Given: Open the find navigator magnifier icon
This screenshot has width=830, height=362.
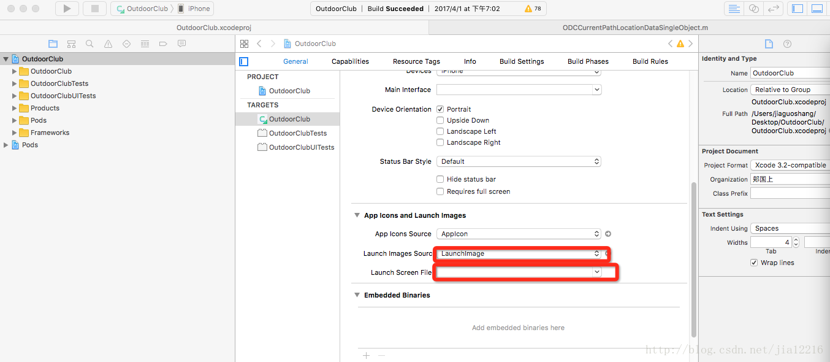Looking at the screenshot, I should click(89, 44).
